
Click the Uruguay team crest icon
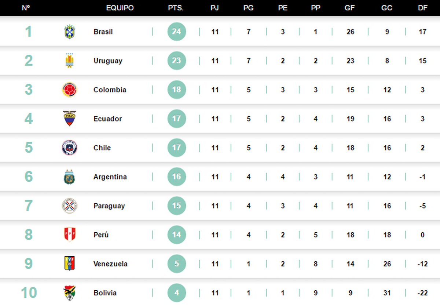tap(69, 61)
